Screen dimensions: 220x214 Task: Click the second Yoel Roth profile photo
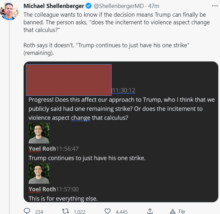(39, 173)
